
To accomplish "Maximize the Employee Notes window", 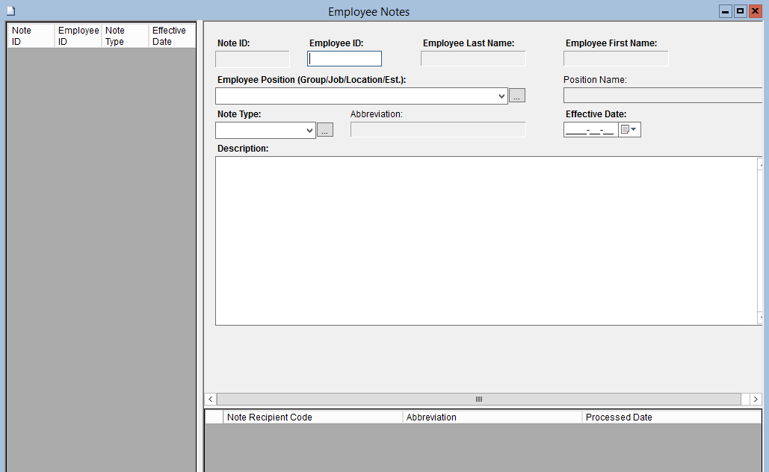I will pyautogui.click(x=740, y=11).
